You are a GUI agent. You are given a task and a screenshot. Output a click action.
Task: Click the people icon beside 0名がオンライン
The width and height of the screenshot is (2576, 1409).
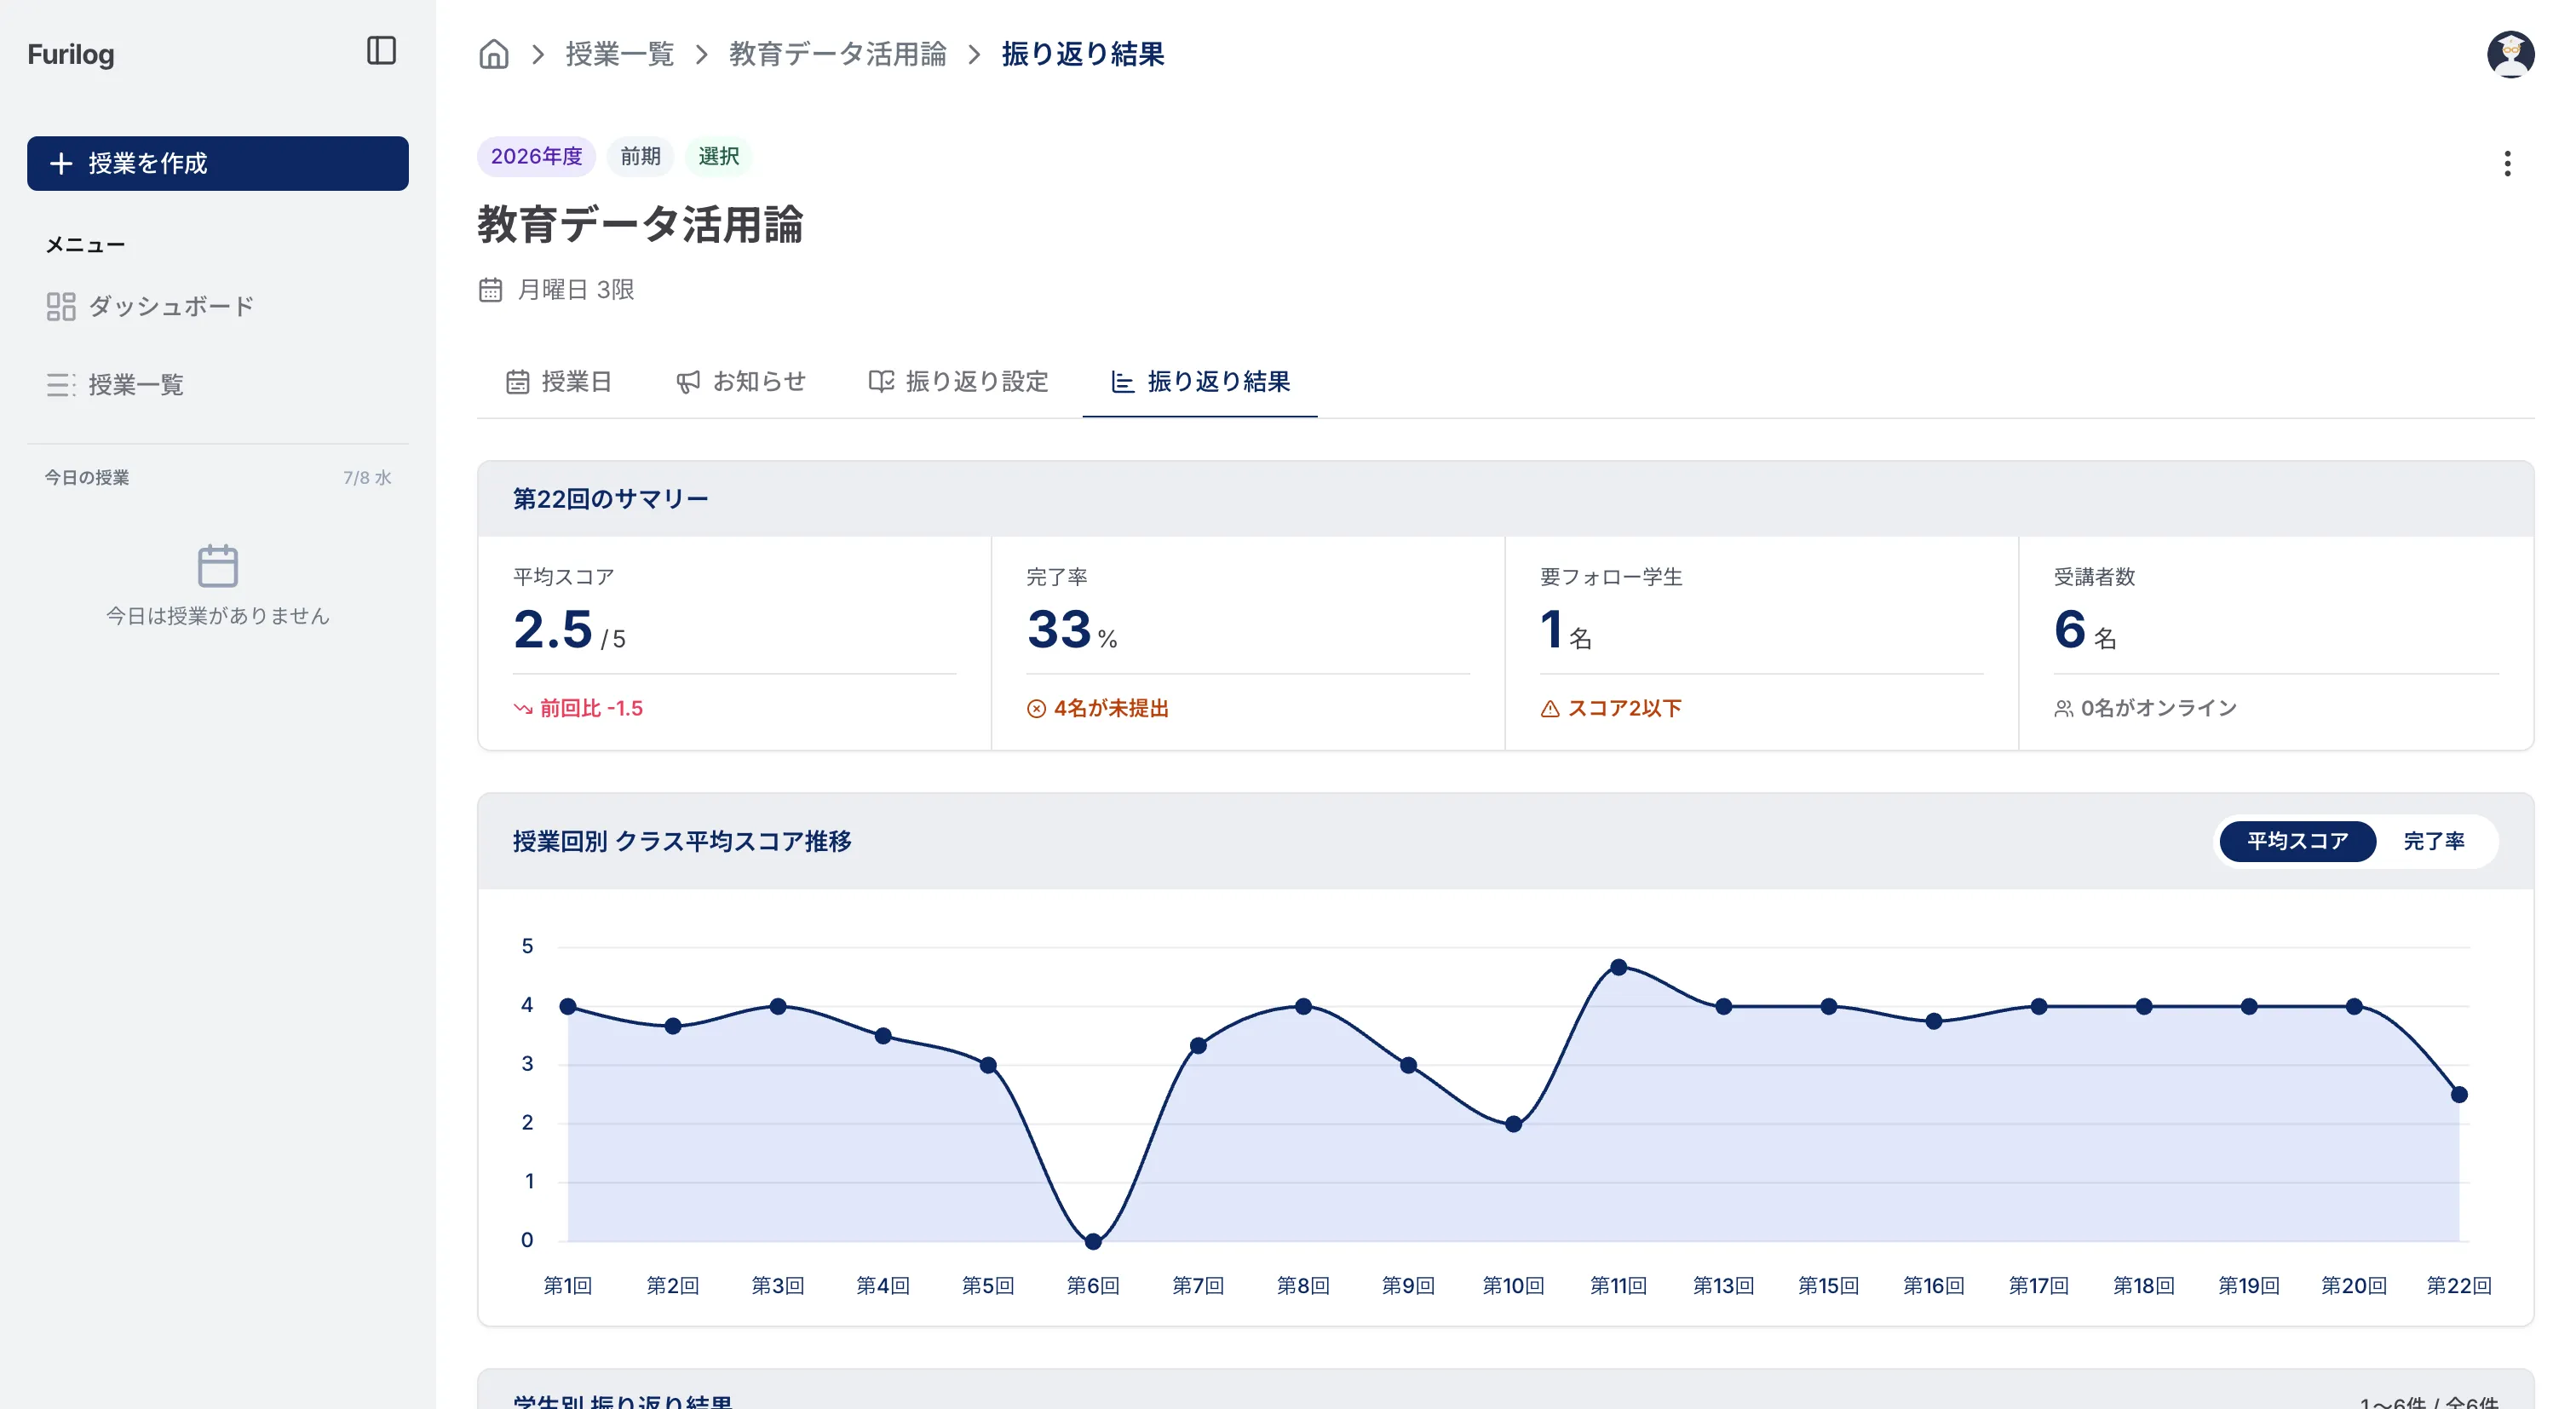click(x=2064, y=709)
